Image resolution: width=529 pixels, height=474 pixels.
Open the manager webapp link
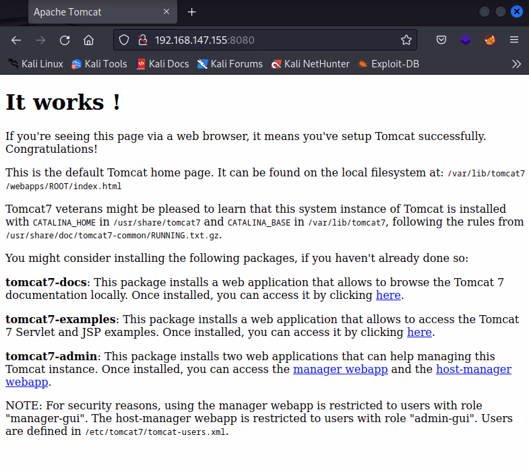pyautogui.click(x=340, y=370)
